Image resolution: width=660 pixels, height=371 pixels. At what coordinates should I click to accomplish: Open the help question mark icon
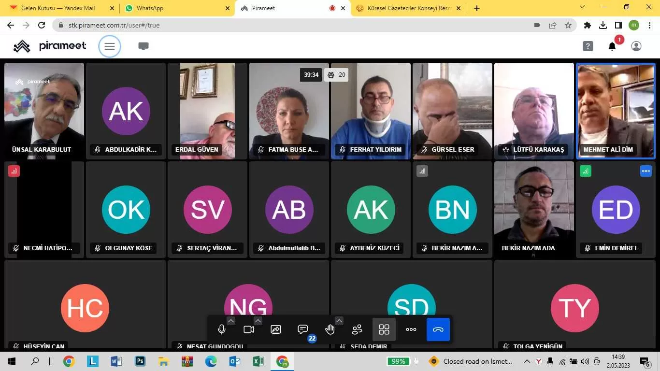[588, 46]
